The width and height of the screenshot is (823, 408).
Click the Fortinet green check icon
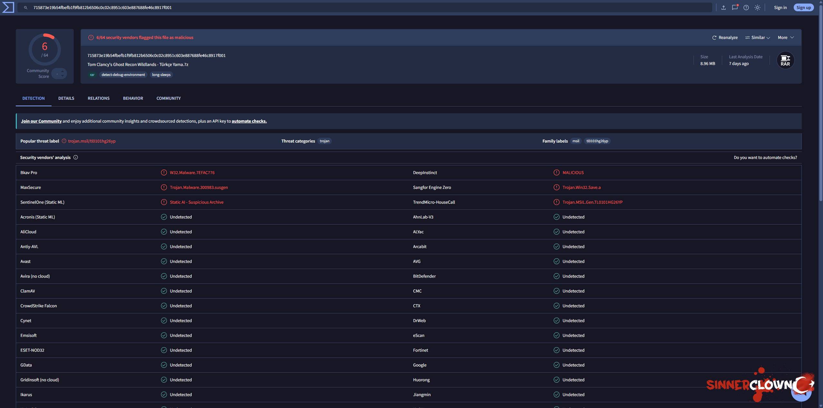point(557,350)
